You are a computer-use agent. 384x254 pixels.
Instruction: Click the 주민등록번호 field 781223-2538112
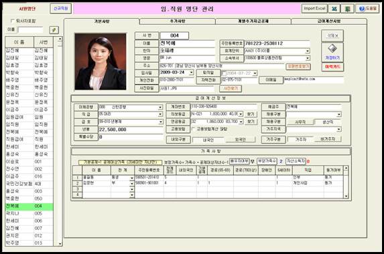tap(277, 43)
